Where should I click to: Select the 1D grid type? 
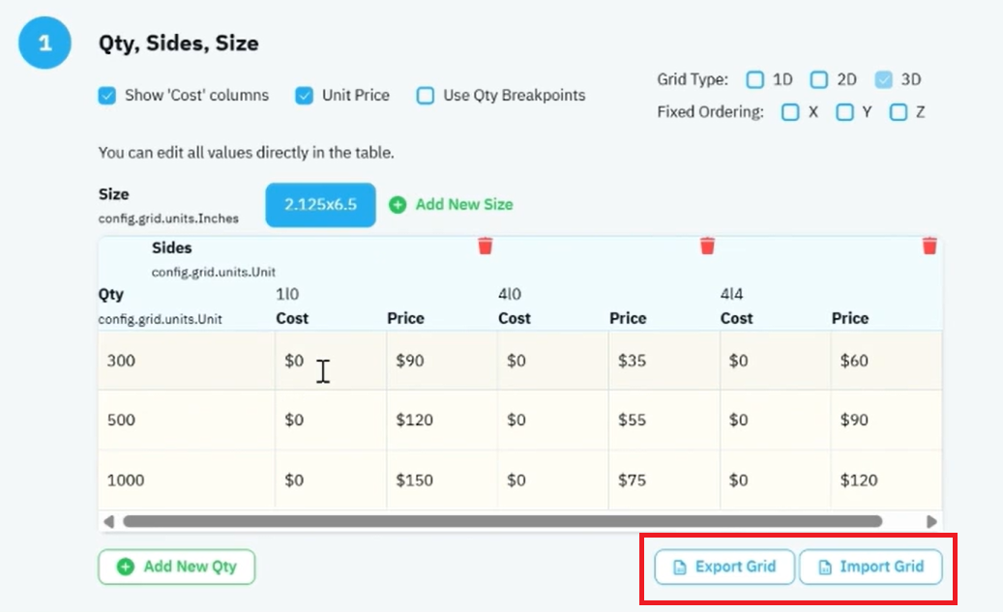[754, 79]
